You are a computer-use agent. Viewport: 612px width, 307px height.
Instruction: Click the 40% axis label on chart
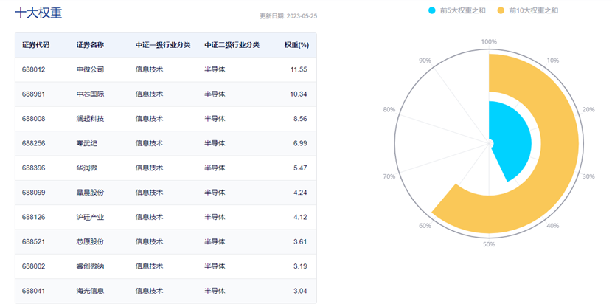553,226
